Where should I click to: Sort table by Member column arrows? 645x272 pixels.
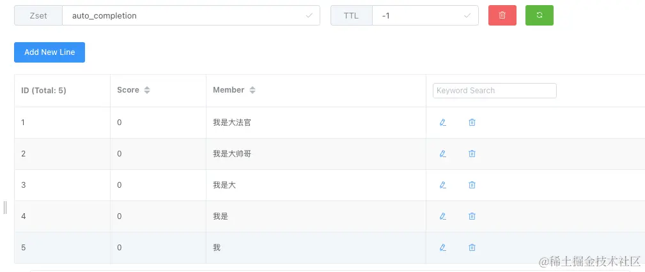(x=252, y=91)
